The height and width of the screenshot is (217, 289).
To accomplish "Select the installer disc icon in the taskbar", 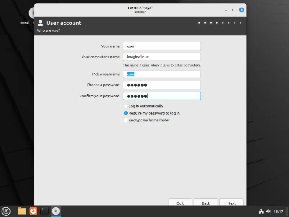I will [56, 211].
